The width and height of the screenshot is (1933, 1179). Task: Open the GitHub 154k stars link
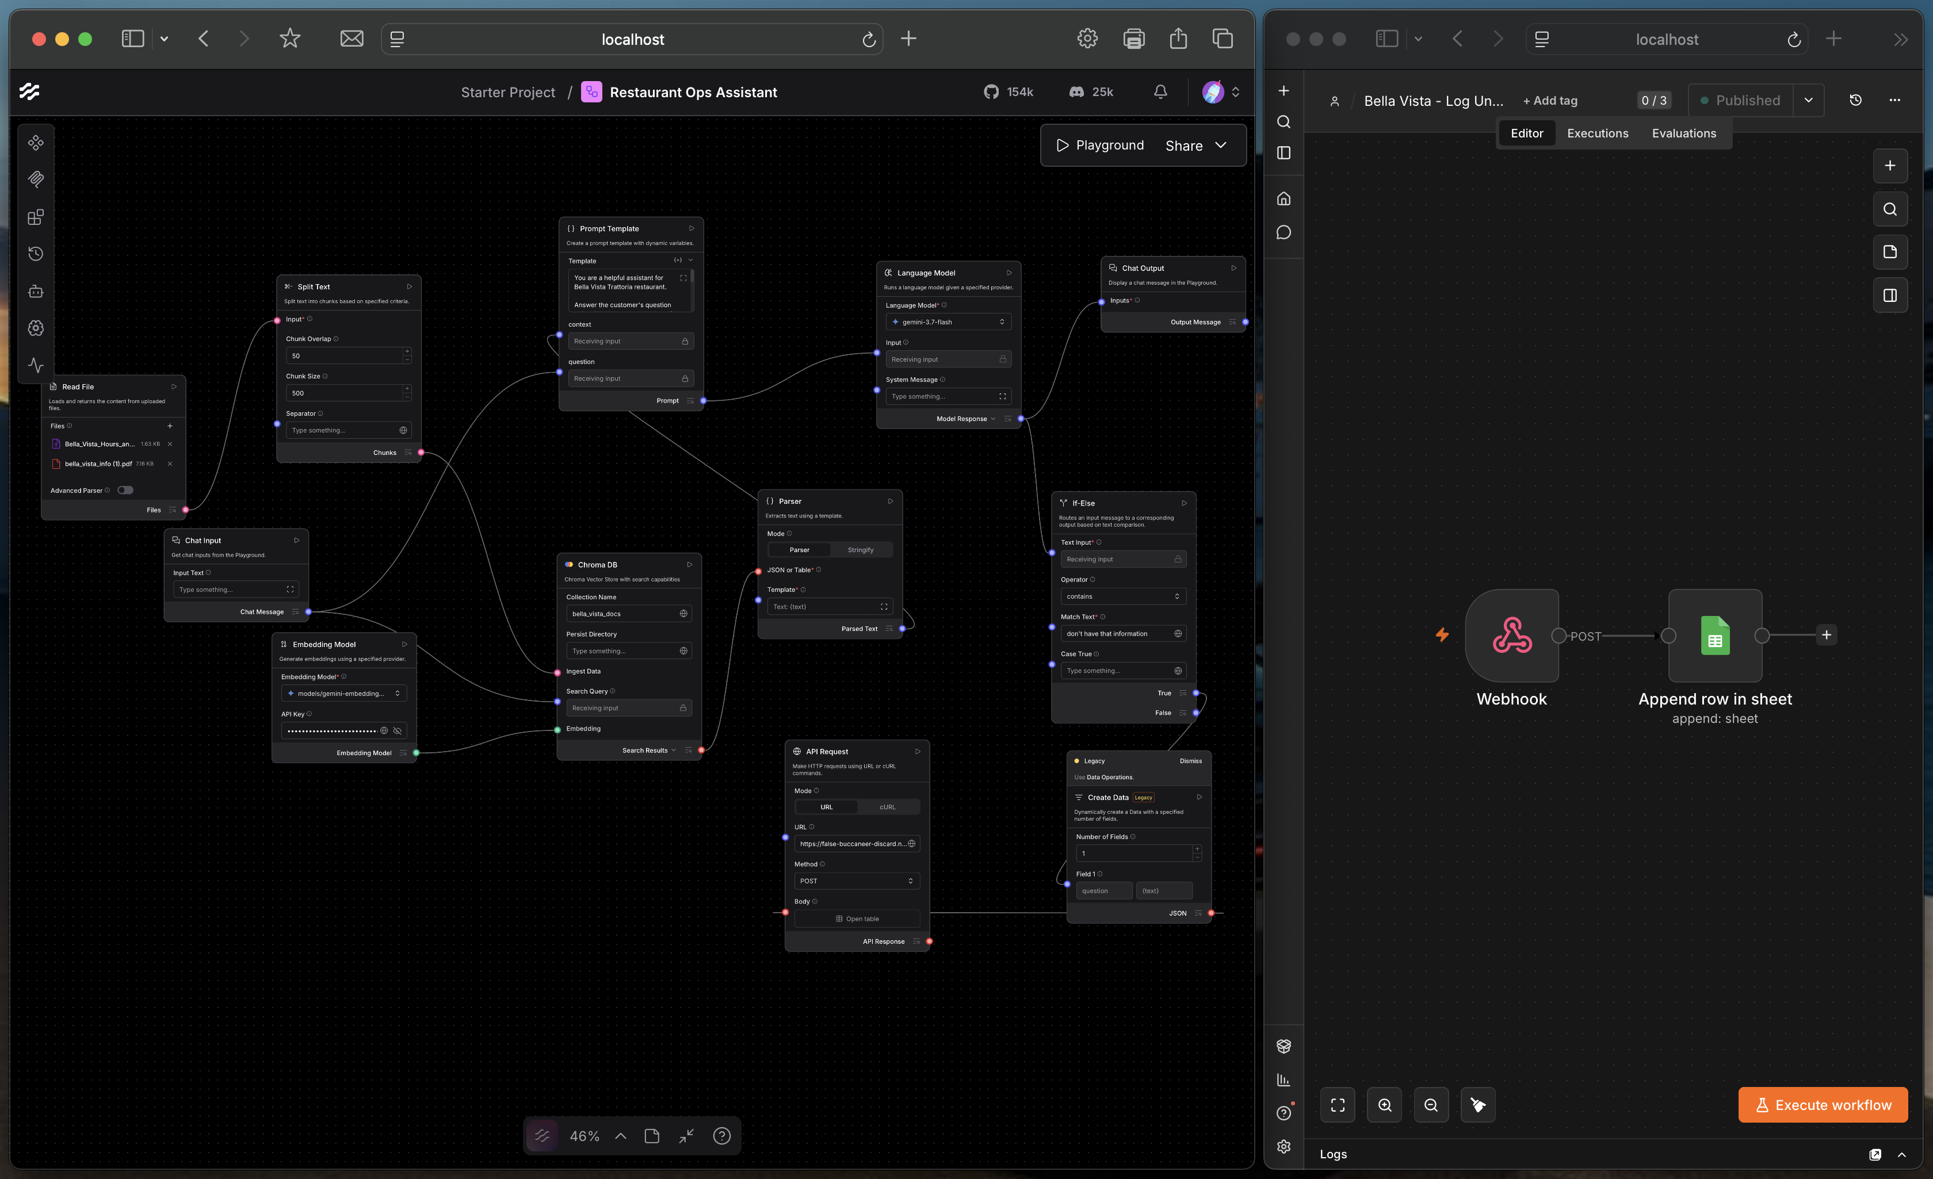point(1008,92)
